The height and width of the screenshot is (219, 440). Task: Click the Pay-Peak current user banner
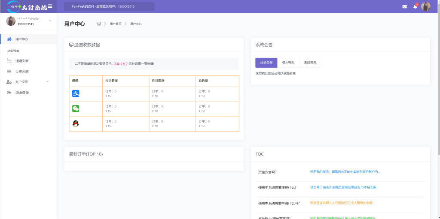tap(109, 6)
